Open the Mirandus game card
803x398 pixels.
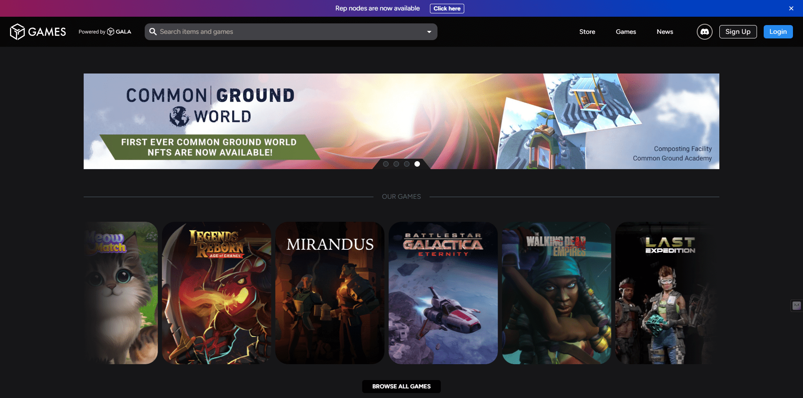pos(330,292)
